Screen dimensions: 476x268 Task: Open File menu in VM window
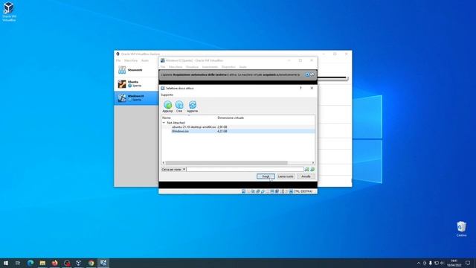[163, 67]
